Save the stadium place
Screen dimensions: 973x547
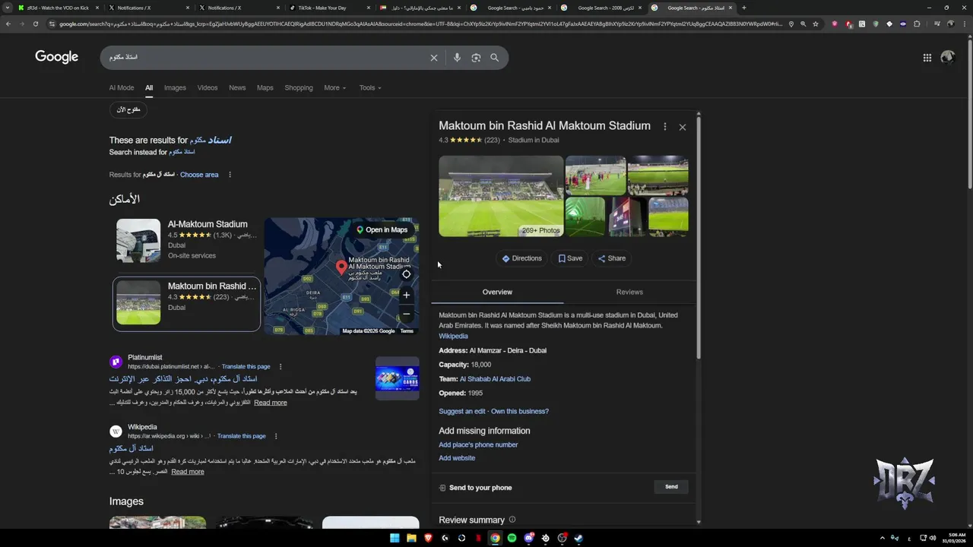(x=570, y=258)
